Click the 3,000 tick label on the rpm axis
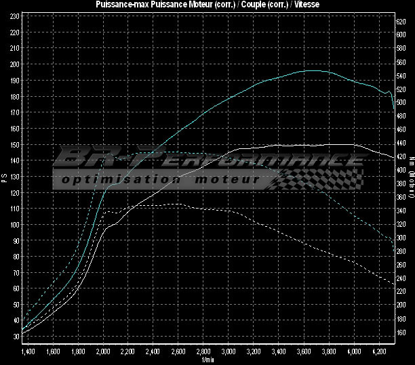The image size is (415, 365). pos(229,353)
